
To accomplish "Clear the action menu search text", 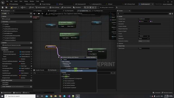I will pyautogui.click(x=62, y=60).
